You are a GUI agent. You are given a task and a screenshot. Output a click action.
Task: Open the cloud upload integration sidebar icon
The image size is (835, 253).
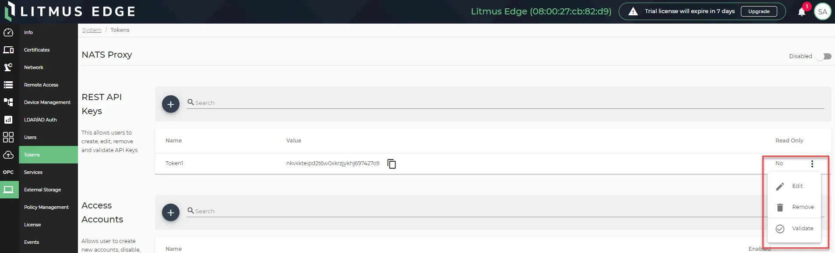[8, 155]
